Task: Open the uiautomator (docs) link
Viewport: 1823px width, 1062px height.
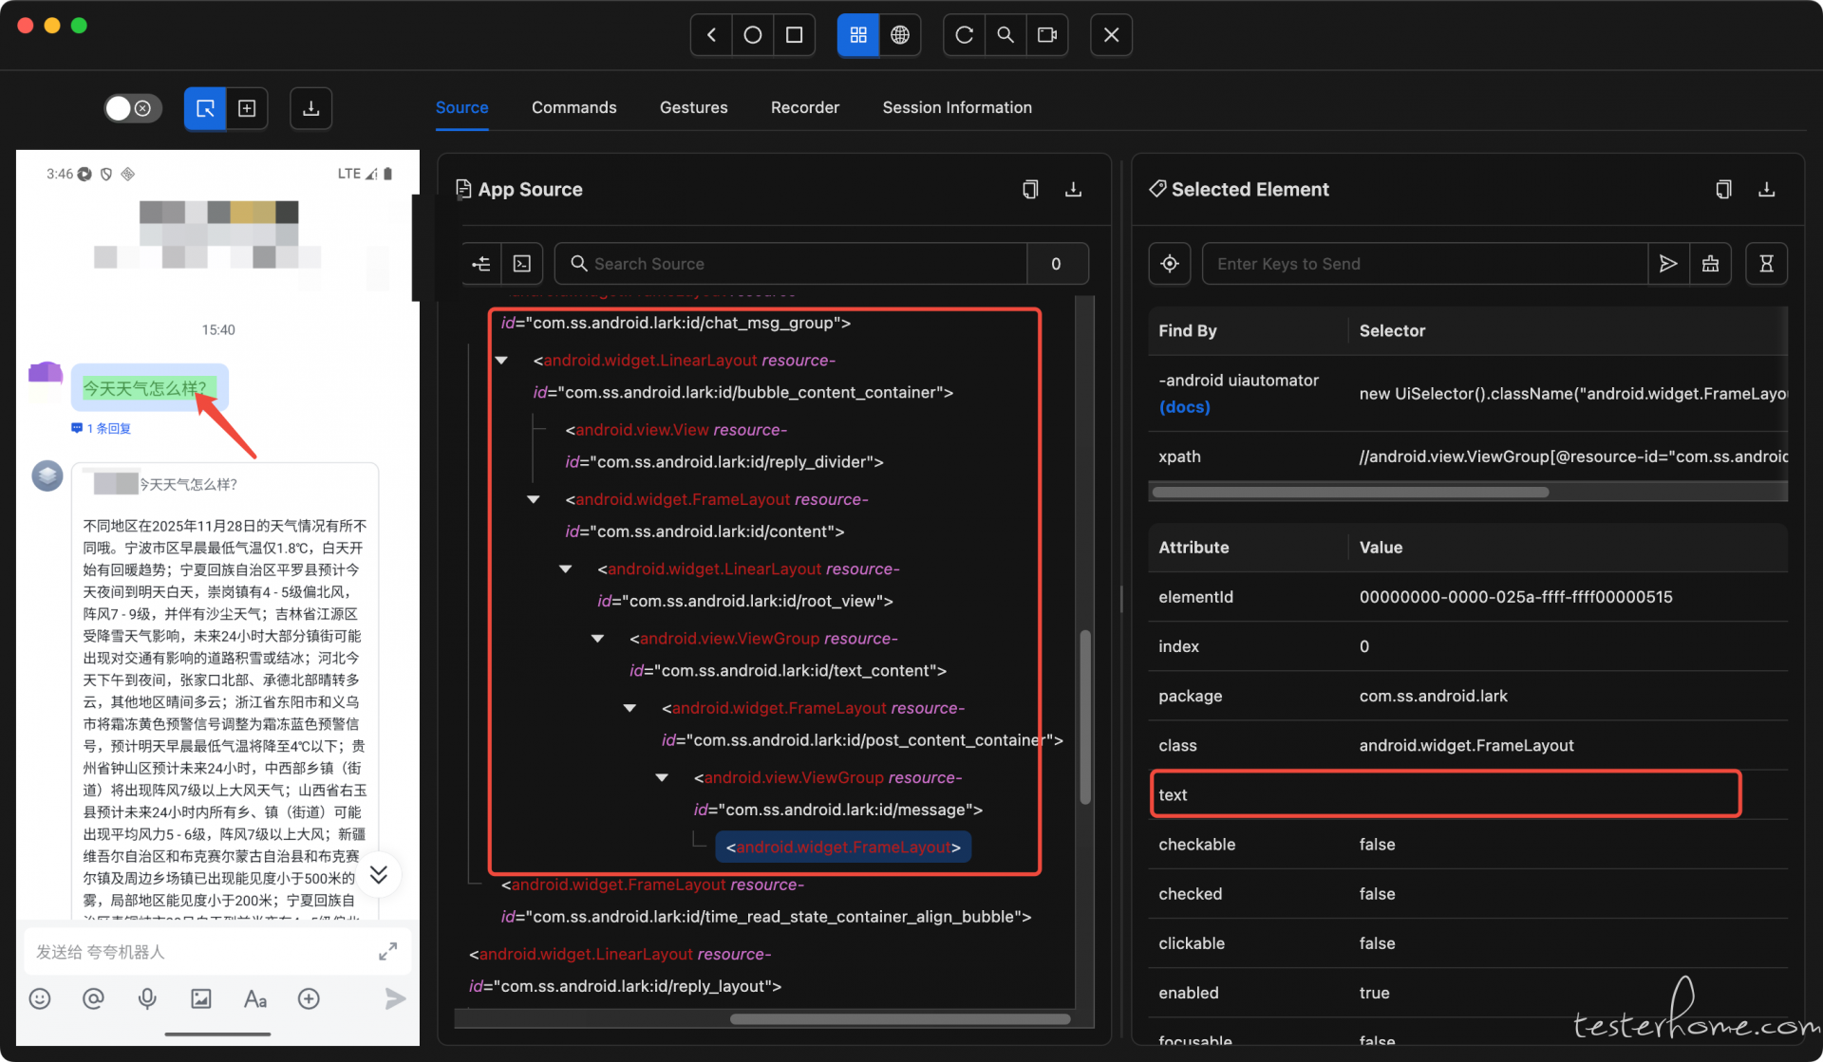Action: 1184,407
